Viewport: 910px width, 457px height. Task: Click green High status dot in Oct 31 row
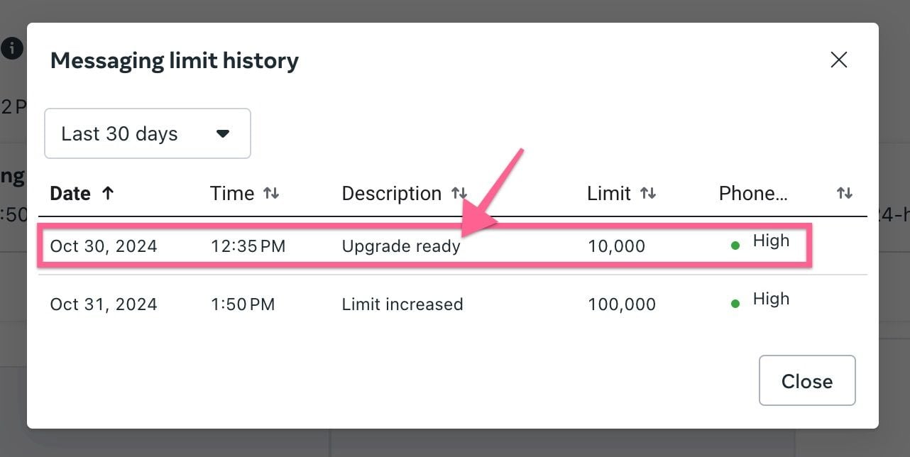pos(735,304)
